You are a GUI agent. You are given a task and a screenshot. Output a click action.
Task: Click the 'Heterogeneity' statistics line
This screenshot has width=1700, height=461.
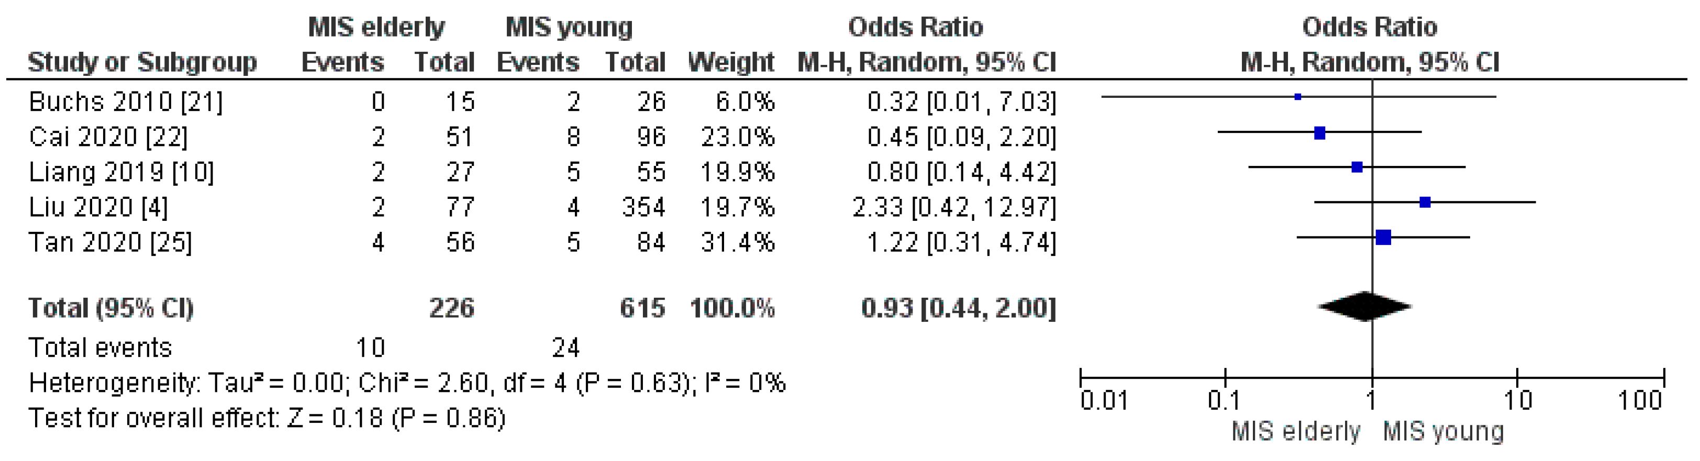click(x=406, y=383)
